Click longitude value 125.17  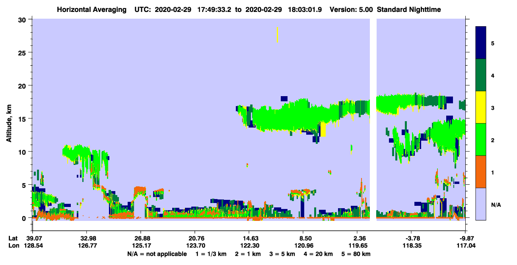pos(141,246)
